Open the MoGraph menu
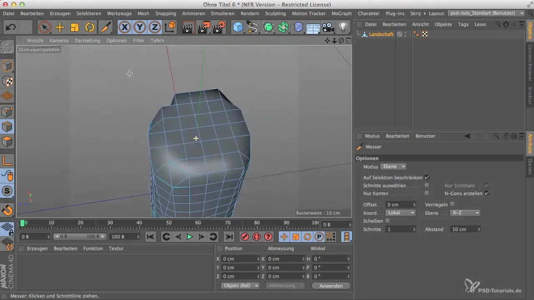 [342, 13]
